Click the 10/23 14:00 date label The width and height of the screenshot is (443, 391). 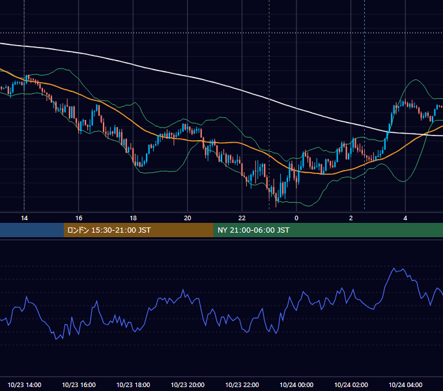tap(24, 384)
